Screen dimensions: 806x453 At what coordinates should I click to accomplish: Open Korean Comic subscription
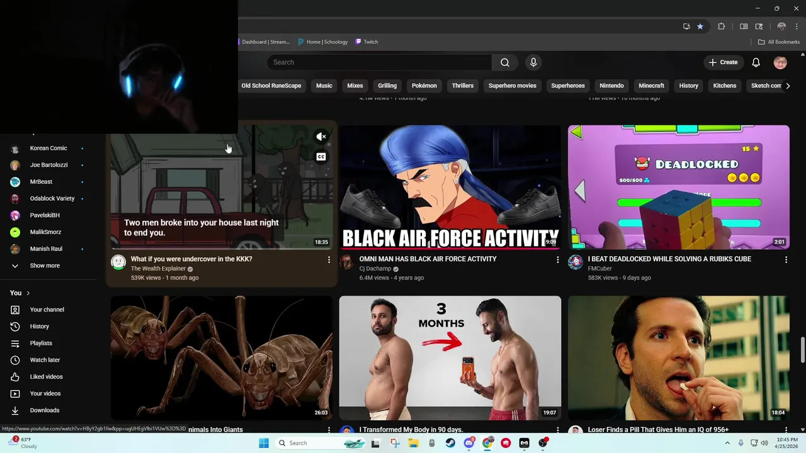tap(48, 148)
